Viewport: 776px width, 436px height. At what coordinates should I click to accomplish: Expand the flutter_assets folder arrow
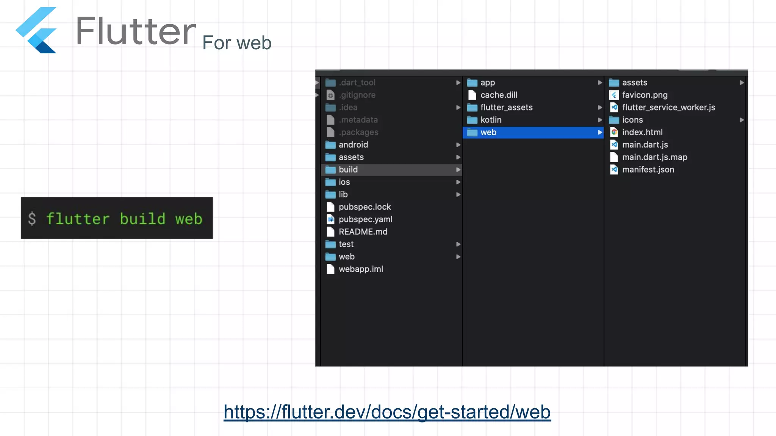click(600, 107)
